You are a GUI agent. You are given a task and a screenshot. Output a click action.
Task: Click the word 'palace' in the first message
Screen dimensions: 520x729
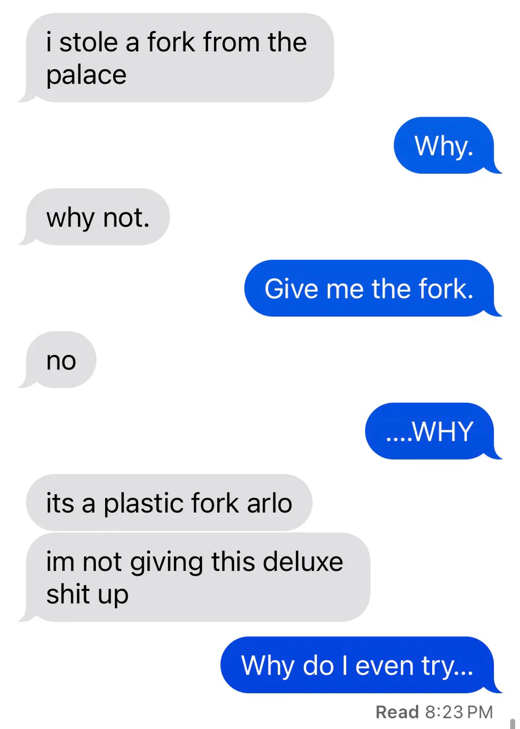[x=86, y=76]
